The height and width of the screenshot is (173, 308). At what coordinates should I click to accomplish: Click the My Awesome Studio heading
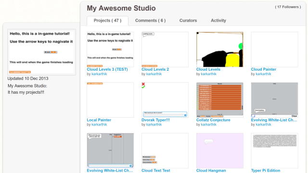pos(121,8)
